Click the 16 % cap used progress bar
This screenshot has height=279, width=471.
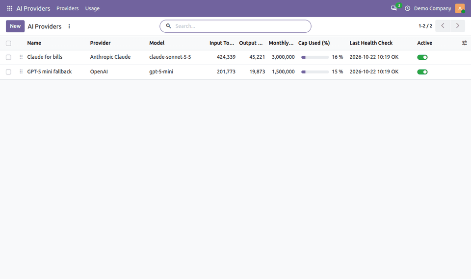[x=315, y=57]
